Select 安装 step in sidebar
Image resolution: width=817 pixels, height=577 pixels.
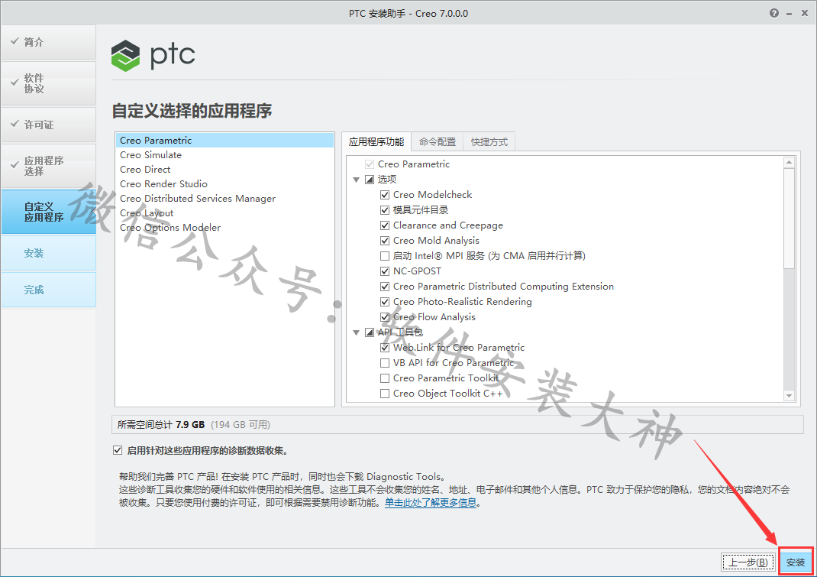(48, 253)
